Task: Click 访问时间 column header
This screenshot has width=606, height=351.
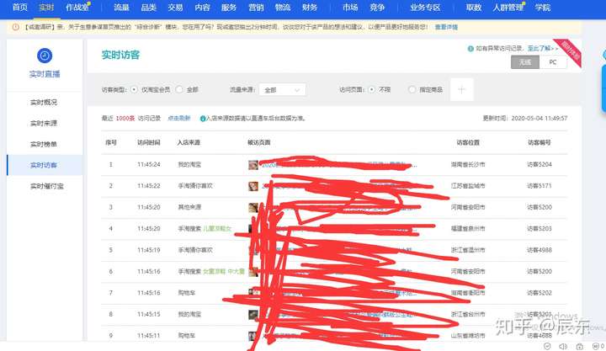Action: pos(149,142)
